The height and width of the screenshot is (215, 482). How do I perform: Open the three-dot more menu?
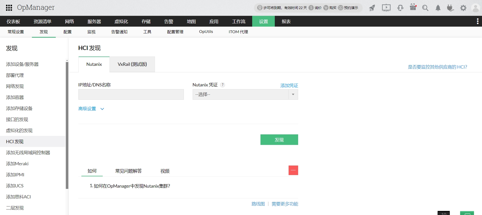tap(477, 21)
